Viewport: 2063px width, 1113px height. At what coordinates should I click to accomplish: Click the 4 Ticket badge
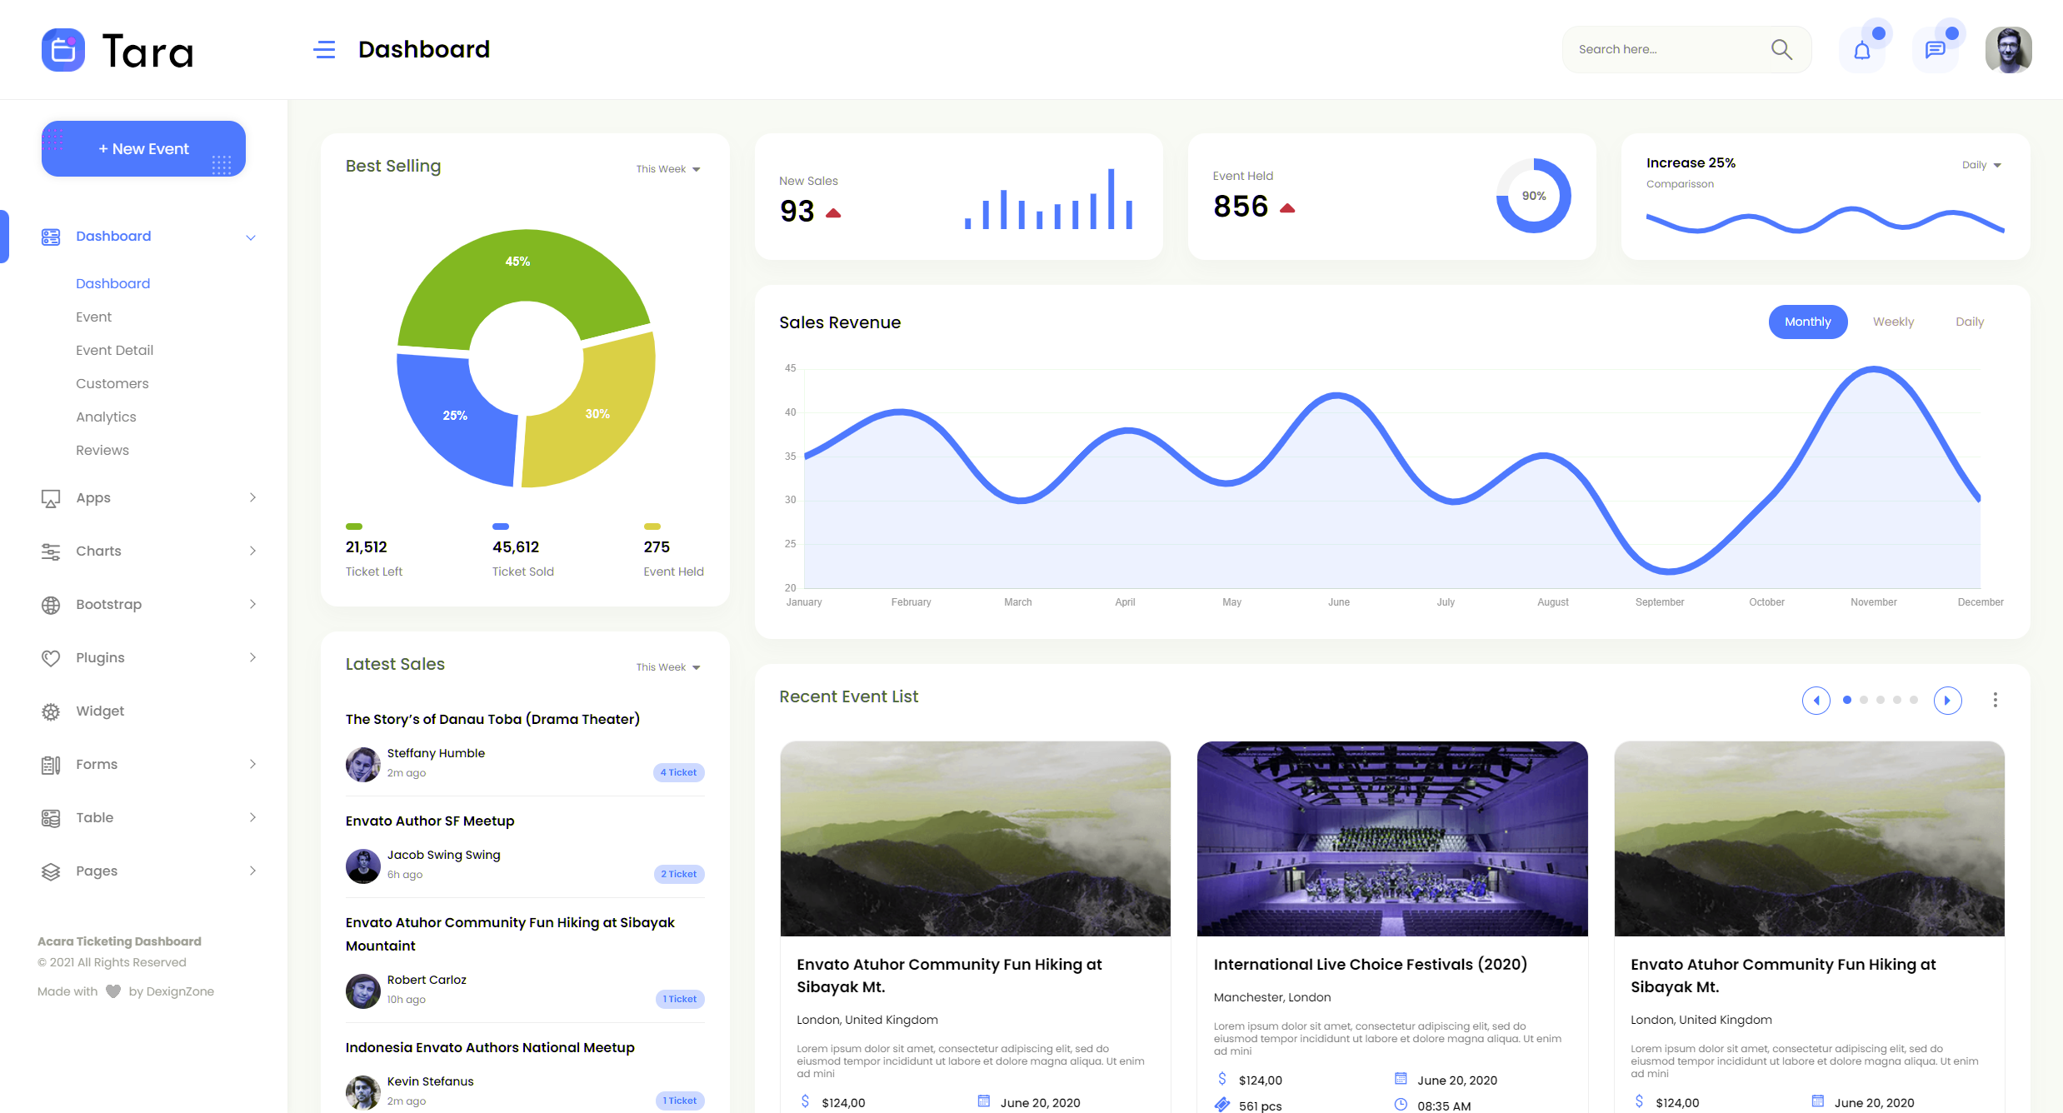678,772
